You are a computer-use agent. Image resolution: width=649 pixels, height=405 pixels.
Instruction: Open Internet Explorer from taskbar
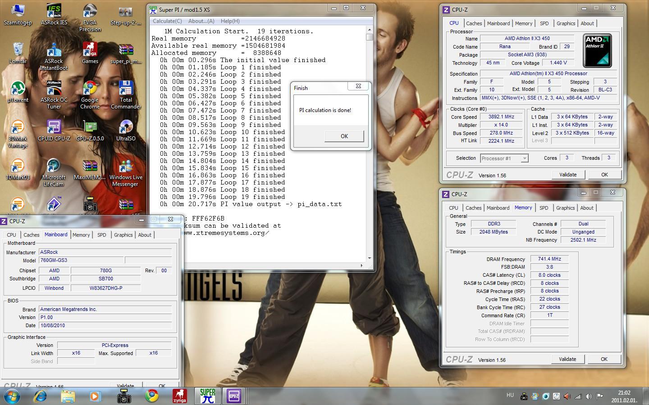tap(40, 396)
